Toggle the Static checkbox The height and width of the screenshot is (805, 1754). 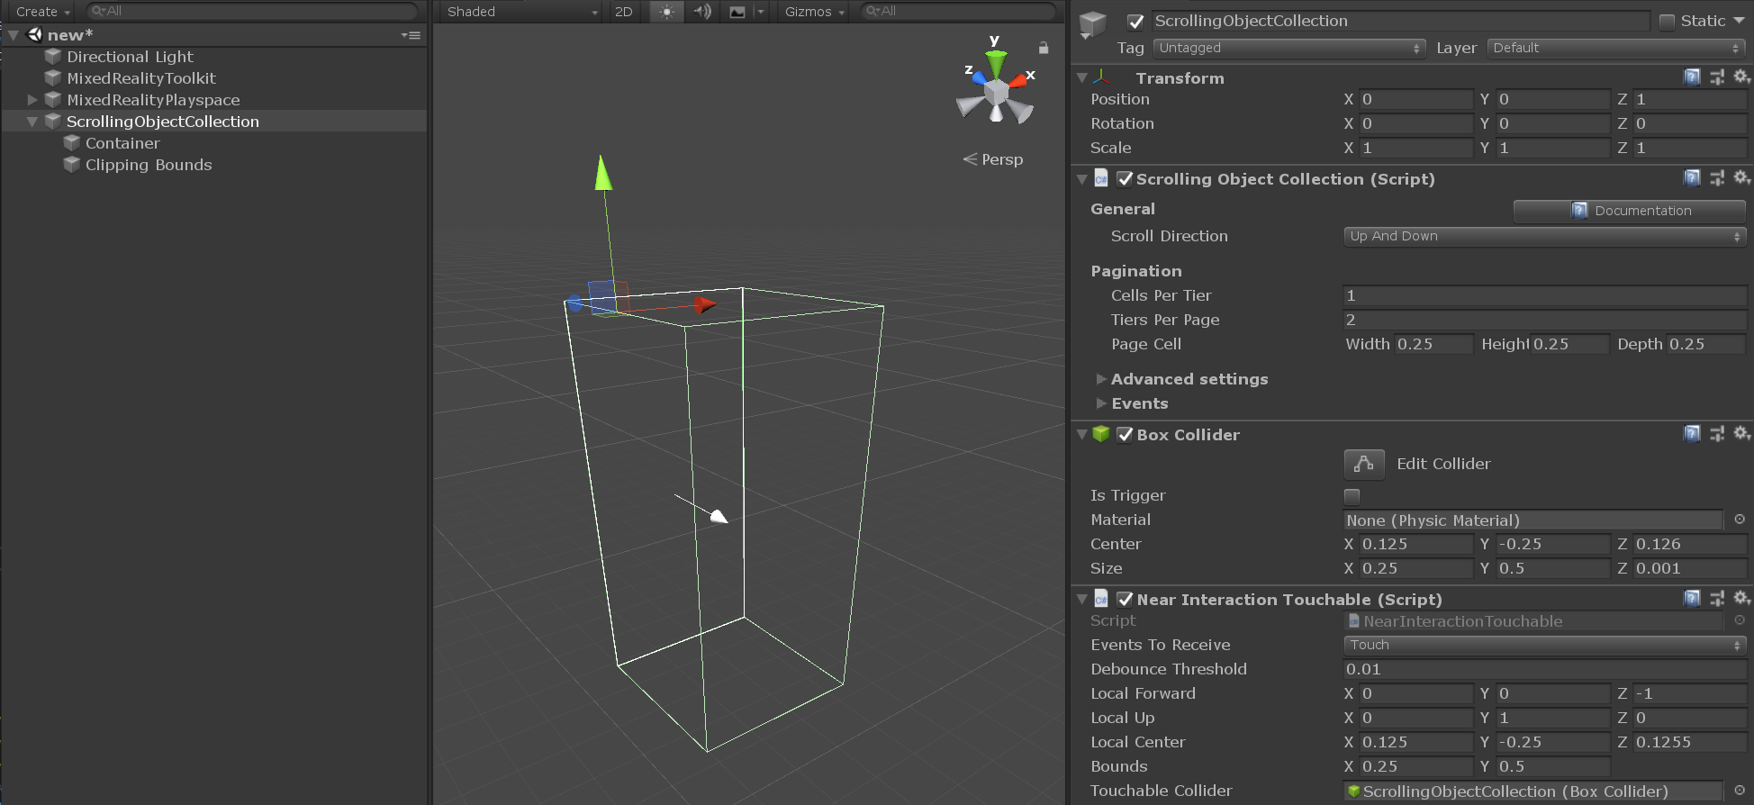pos(1667,22)
